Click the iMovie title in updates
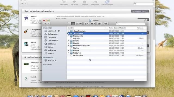The width and height of the screenshot is (174, 97). (x=33, y=16)
